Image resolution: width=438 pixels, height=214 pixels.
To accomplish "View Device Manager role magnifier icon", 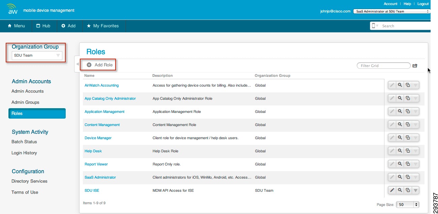I will (x=400, y=138).
